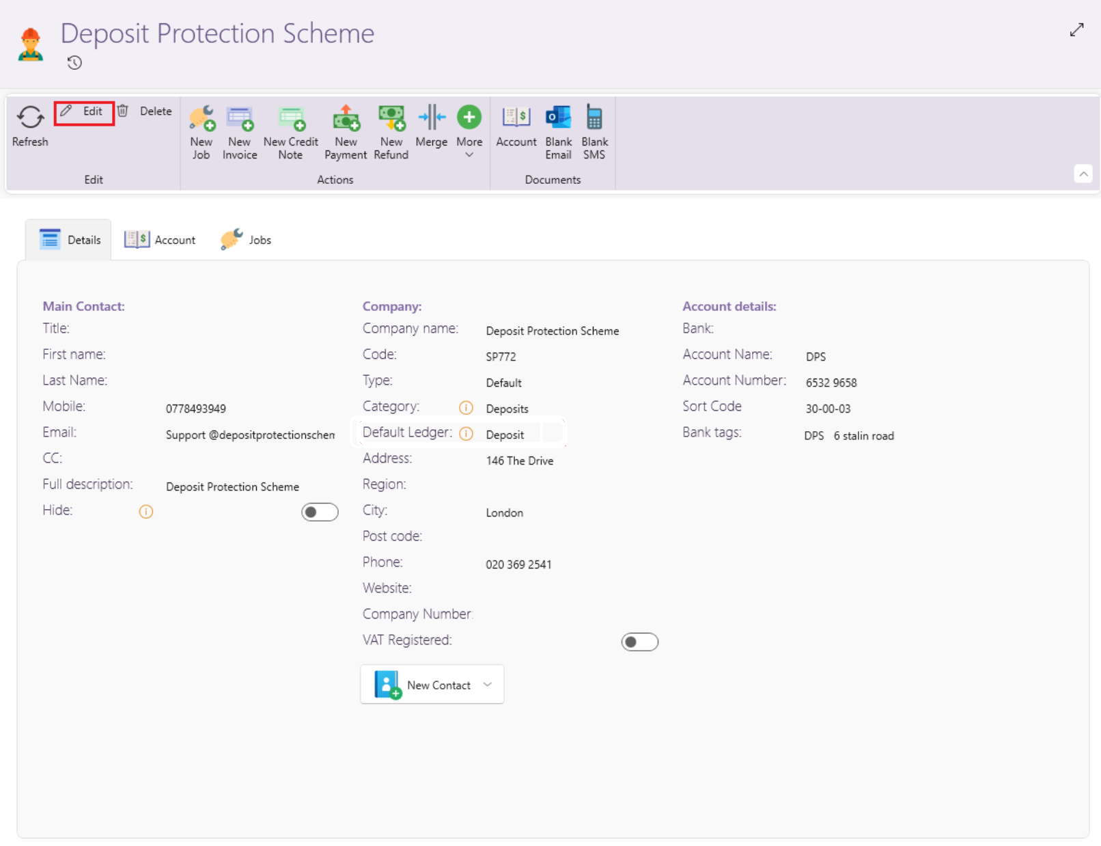
Task: Collapse the ribbon with the chevron
Action: point(1083,174)
